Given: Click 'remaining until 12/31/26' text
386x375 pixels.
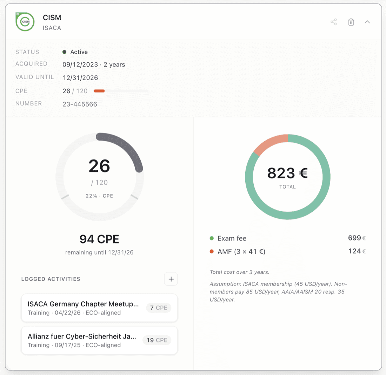Looking at the screenshot, I should pos(99,253).
